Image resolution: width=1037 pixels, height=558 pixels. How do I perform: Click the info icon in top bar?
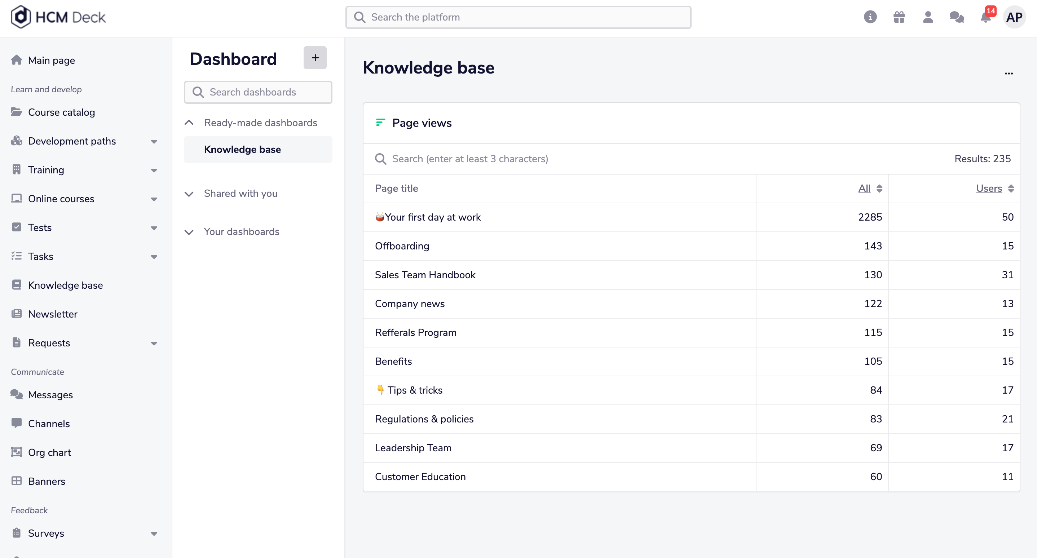[870, 17]
